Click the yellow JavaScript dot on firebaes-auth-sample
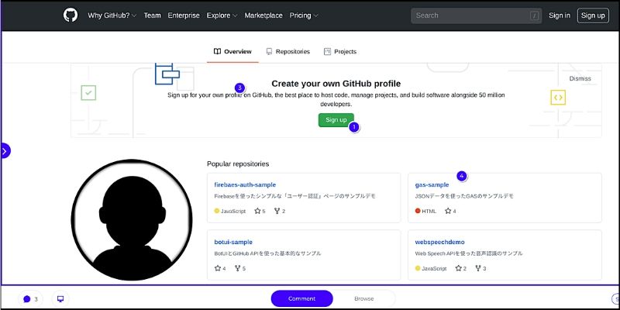Image resolution: width=620 pixels, height=310 pixels. click(217, 211)
